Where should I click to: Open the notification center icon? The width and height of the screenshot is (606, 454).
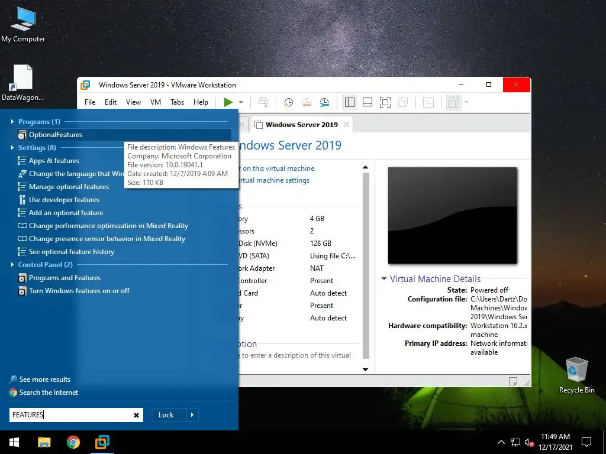click(586, 442)
